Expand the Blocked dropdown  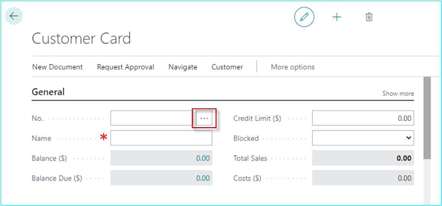pos(363,138)
